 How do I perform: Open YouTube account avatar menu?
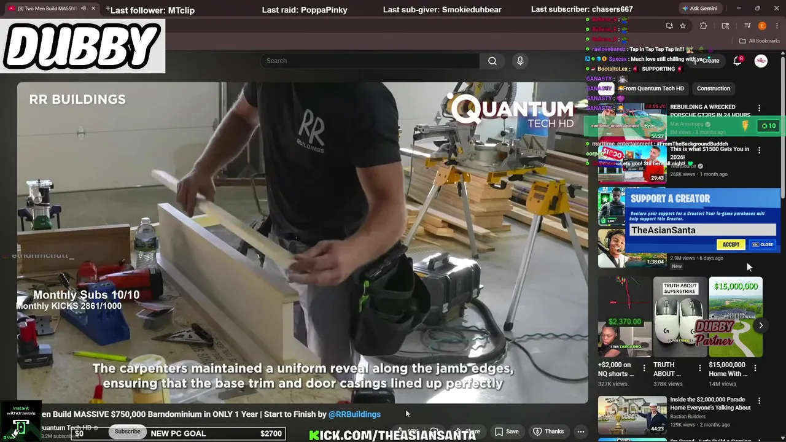[x=761, y=61]
